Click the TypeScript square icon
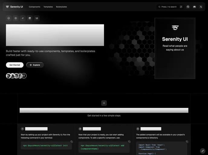The image size is (208, 155). pos(30,18)
